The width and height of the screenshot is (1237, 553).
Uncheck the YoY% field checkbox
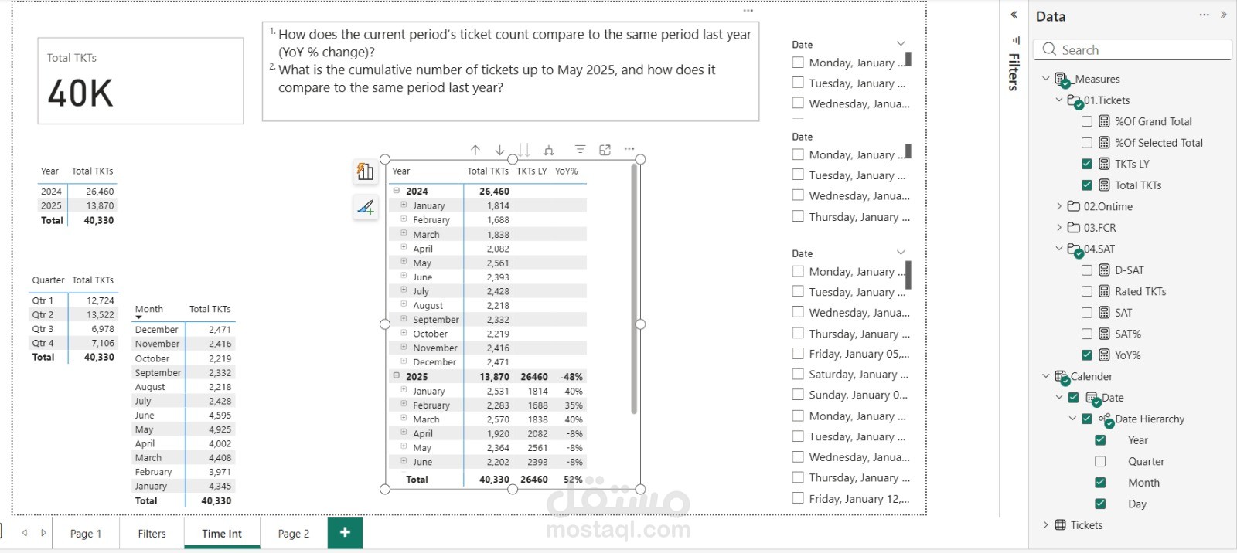[x=1087, y=355]
